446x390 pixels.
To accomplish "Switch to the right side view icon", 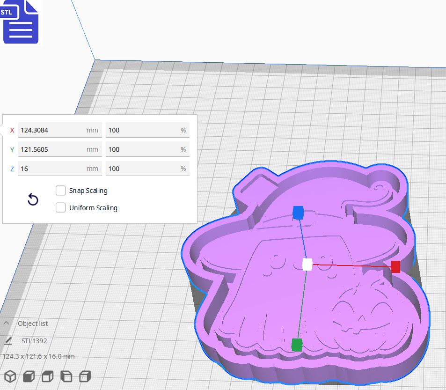I will pyautogui.click(x=85, y=376).
